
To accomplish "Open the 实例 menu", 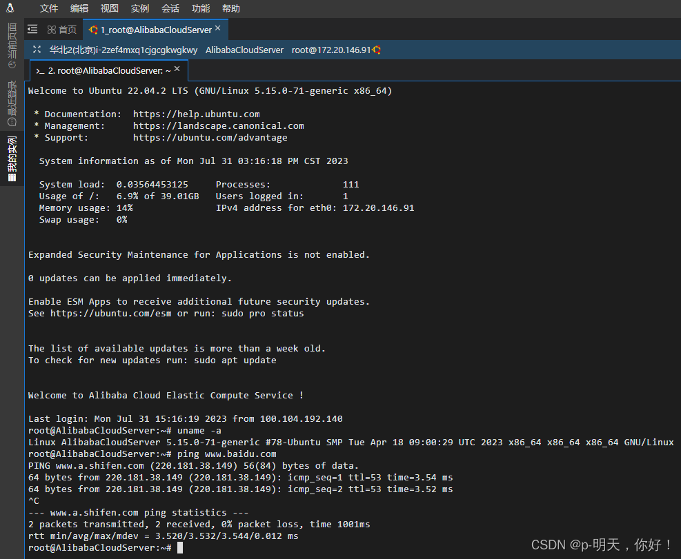I will point(140,8).
